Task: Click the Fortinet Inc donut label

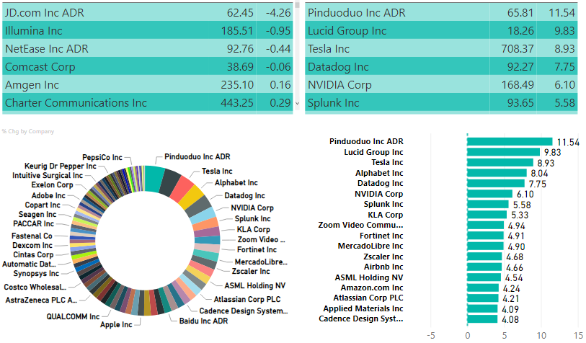Action: tap(257, 249)
